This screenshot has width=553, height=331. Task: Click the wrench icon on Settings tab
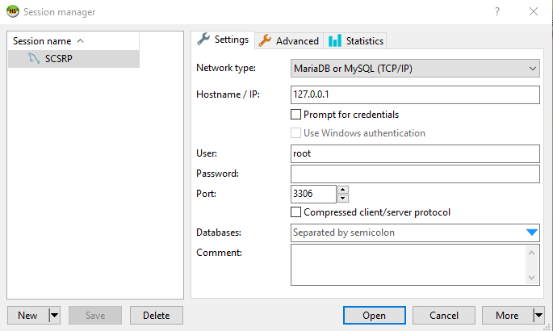[203, 40]
